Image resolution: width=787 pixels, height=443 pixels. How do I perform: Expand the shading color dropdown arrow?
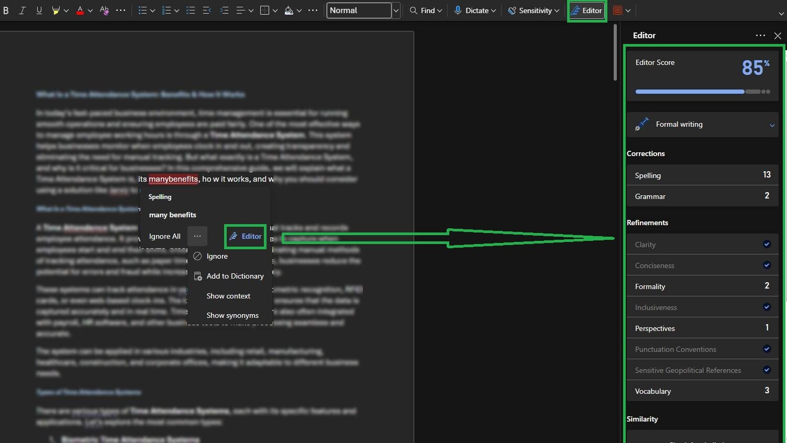(299, 10)
